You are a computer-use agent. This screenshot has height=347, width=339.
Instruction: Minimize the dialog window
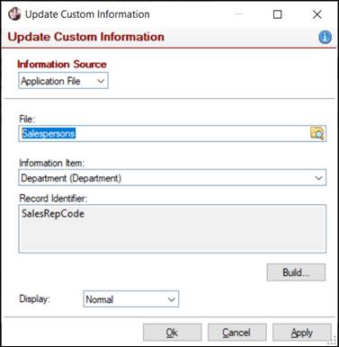(x=238, y=14)
